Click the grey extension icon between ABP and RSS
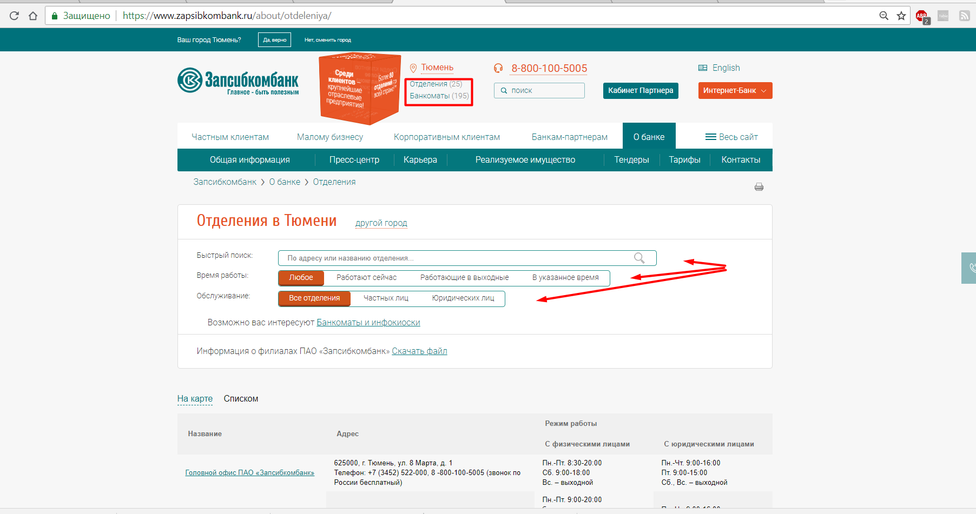 [x=943, y=16]
